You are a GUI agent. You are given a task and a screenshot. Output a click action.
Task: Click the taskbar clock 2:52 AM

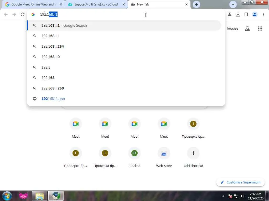[x=255, y=196]
